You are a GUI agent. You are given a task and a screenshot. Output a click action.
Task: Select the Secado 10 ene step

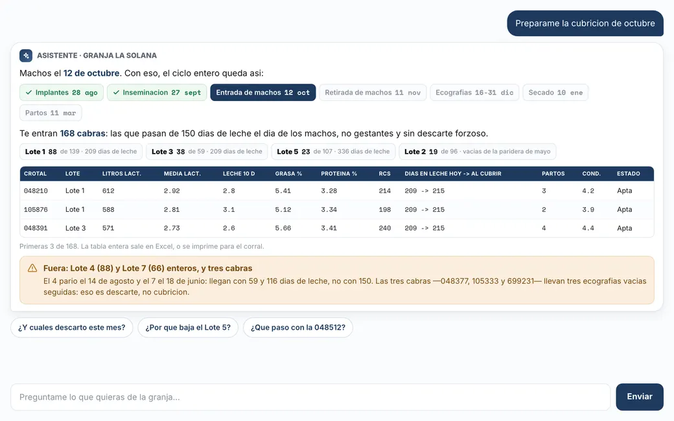point(555,93)
